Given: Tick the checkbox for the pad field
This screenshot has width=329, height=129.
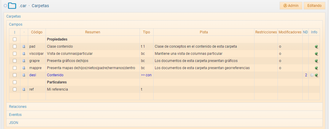Looking at the screenshot, I should pyautogui.click(x=14, y=46).
